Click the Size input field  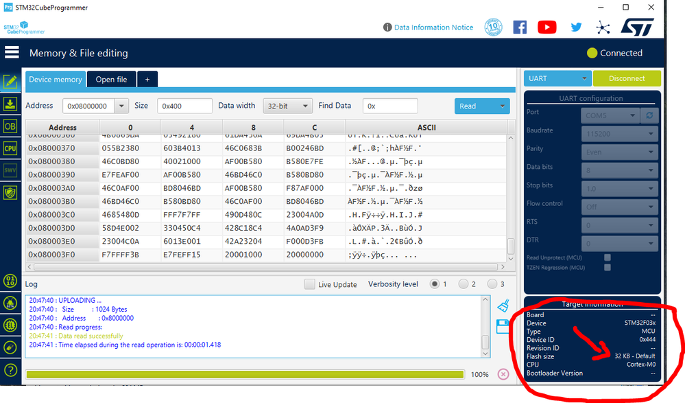coord(184,106)
